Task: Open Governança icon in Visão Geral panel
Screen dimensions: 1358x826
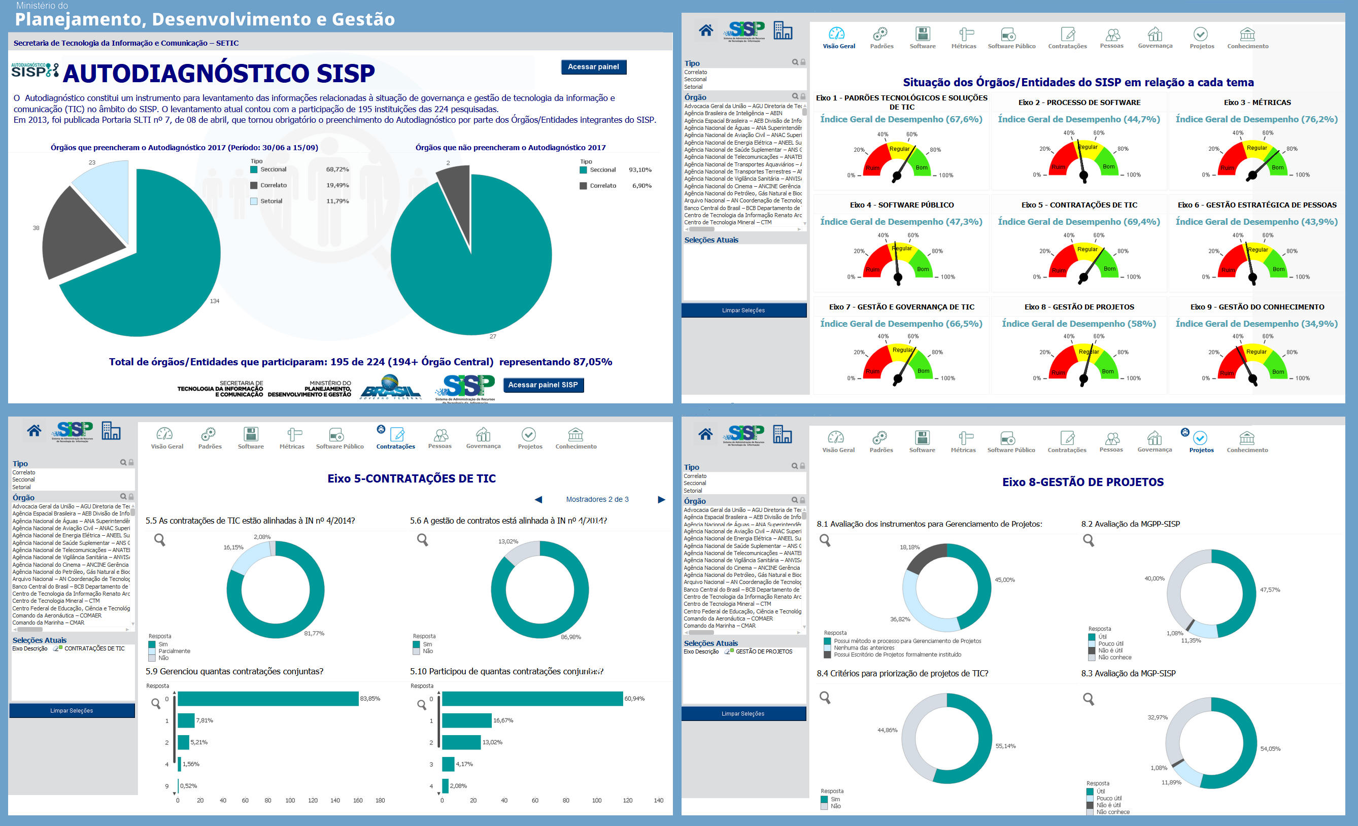Action: point(1155,33)
